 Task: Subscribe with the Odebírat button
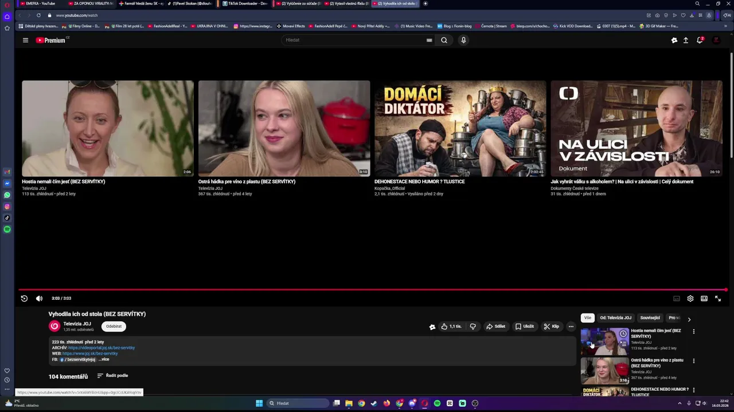pyautogui.click(x=114, y=326)
